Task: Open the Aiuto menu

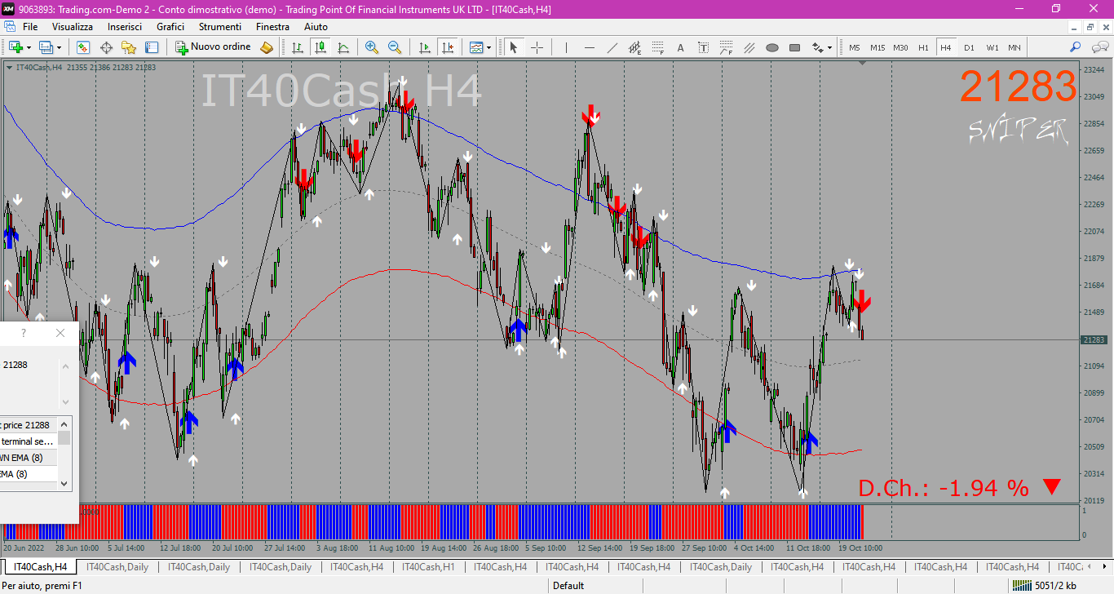Action: pos(316,27)
